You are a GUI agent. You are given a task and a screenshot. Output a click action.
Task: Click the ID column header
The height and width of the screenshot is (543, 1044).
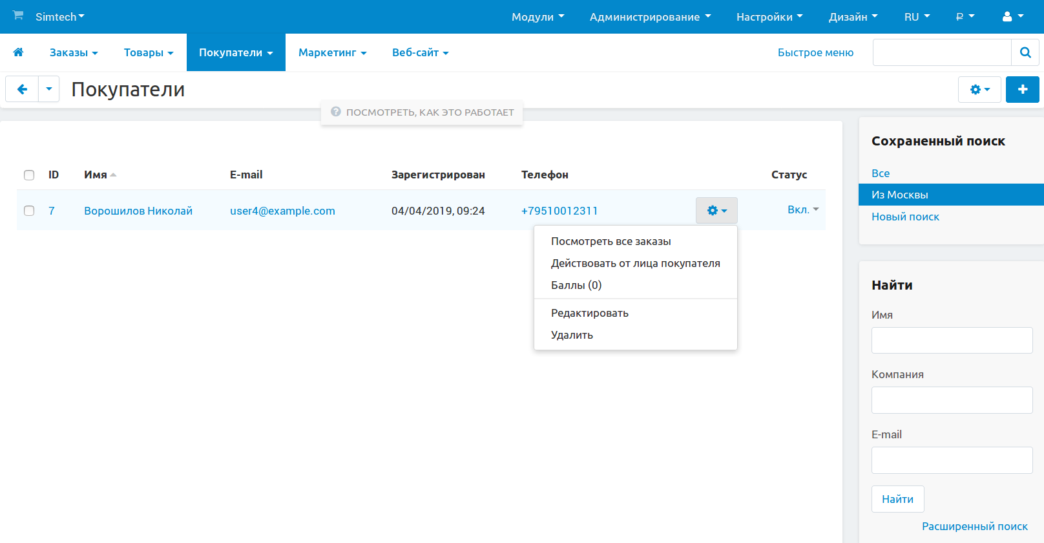[x=54, y=175]
